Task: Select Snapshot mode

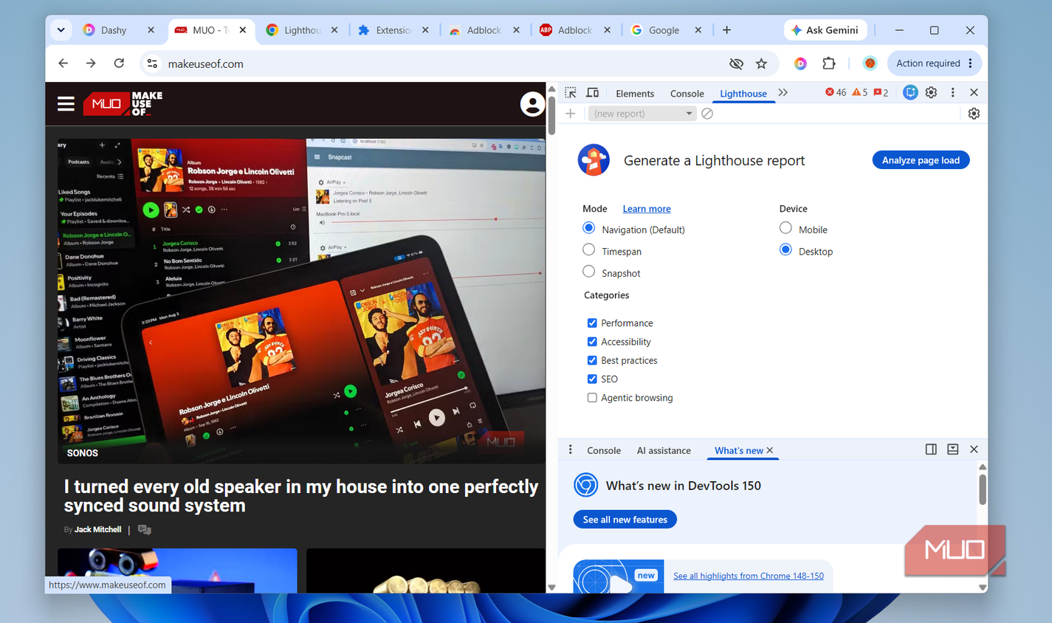Action: tap(588, 272)
